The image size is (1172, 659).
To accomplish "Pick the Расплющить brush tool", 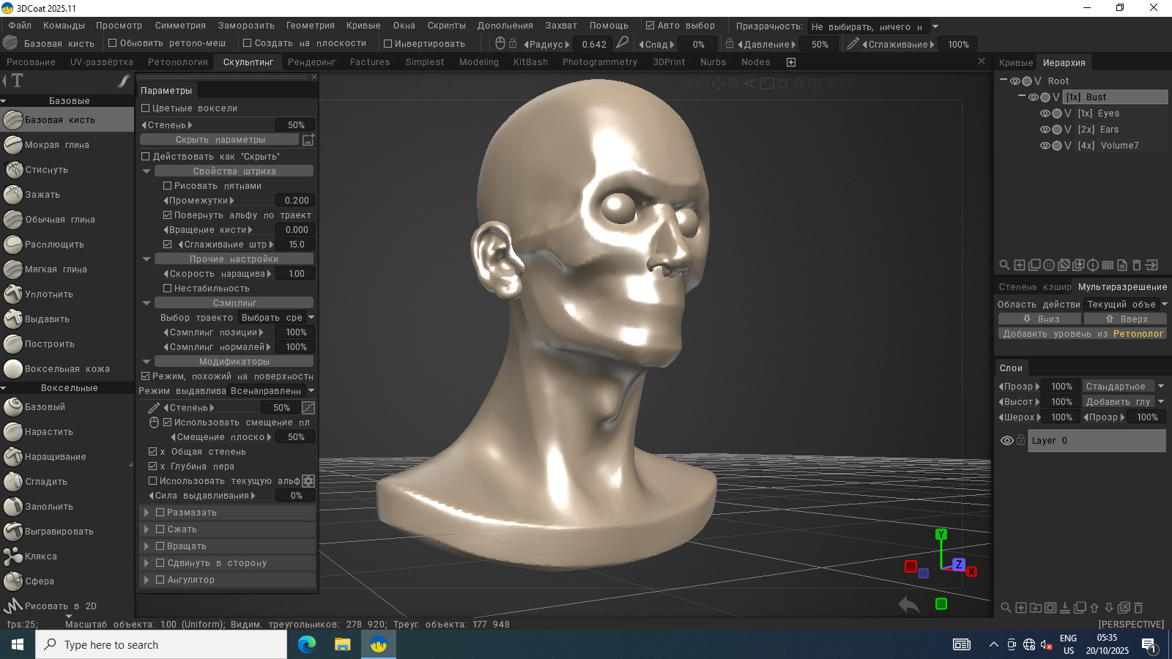I will (x=54, y=245).
